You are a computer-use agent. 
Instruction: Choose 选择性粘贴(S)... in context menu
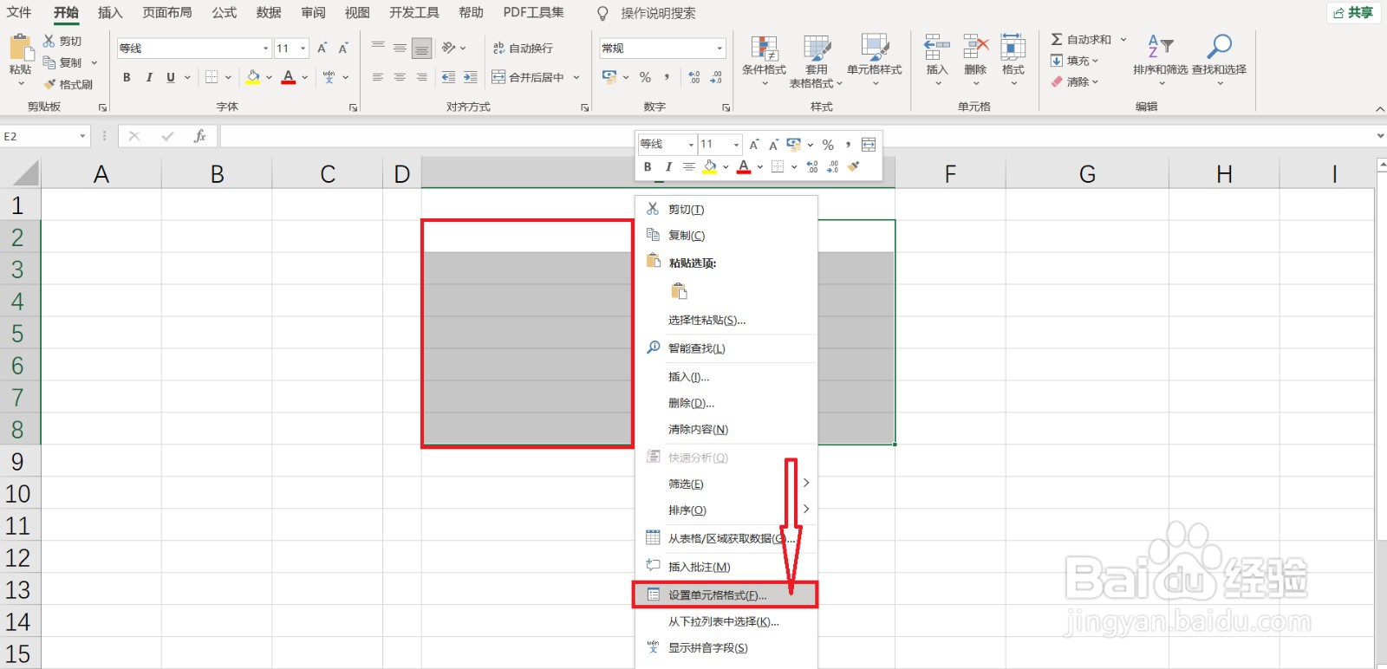coord(726,320)
